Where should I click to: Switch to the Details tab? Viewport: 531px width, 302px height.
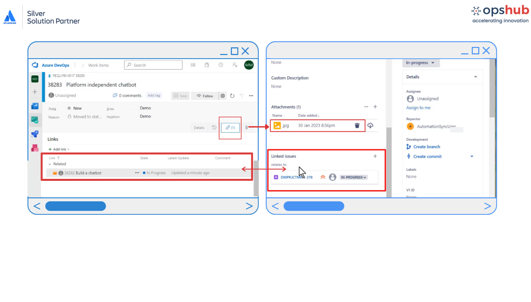(x=199, y=128)
